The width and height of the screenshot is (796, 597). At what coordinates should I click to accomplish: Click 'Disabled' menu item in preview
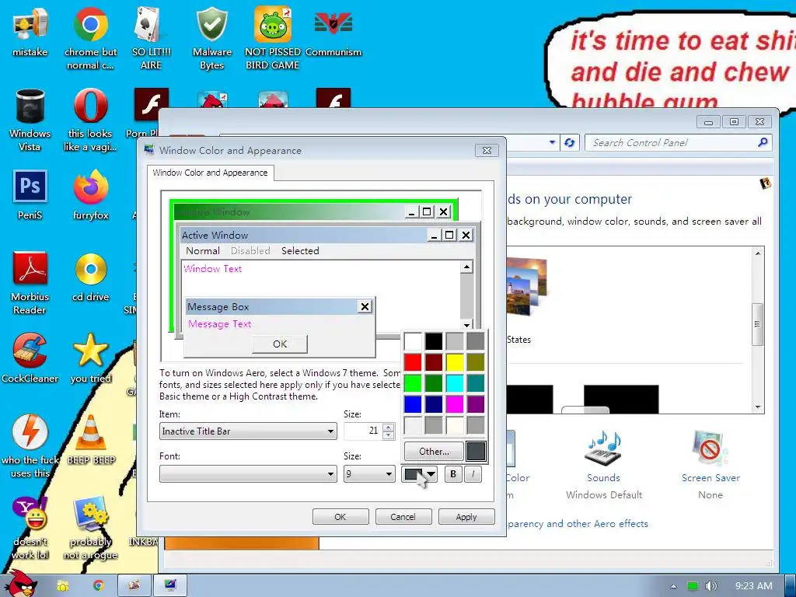250,251
